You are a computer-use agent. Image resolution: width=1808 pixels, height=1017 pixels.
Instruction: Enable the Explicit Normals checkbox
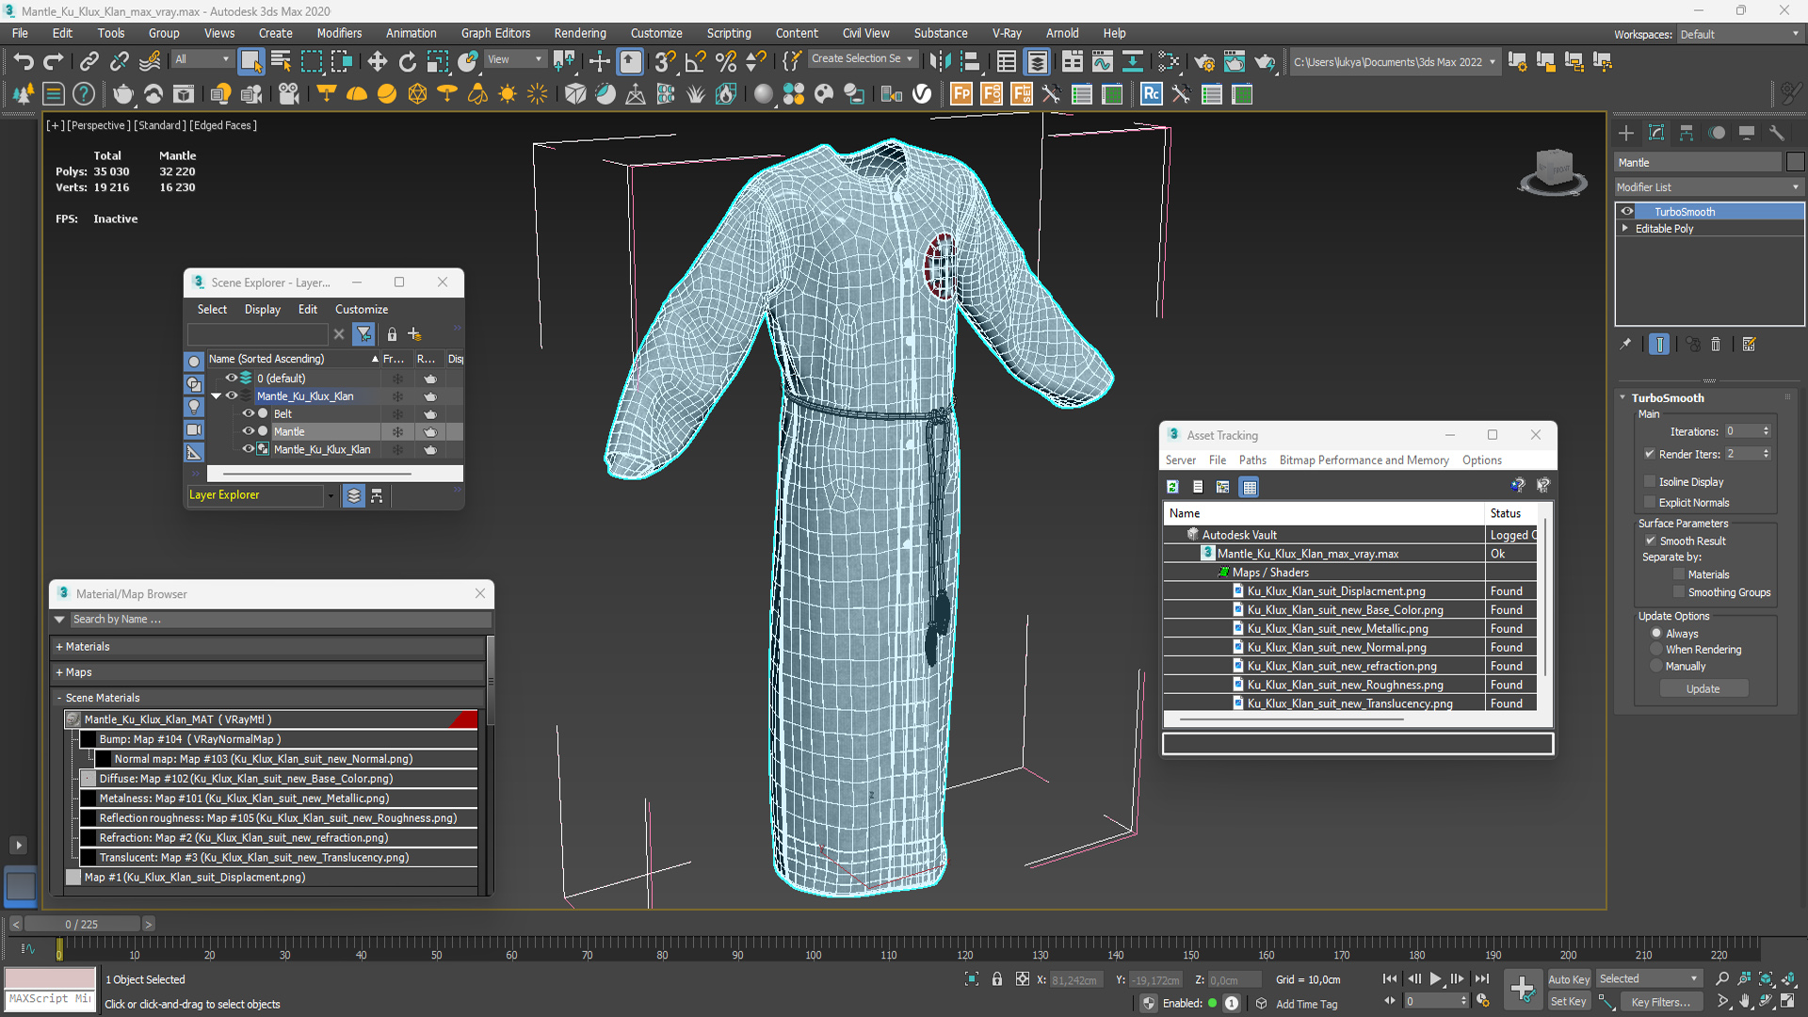(x=1650, y=502)
